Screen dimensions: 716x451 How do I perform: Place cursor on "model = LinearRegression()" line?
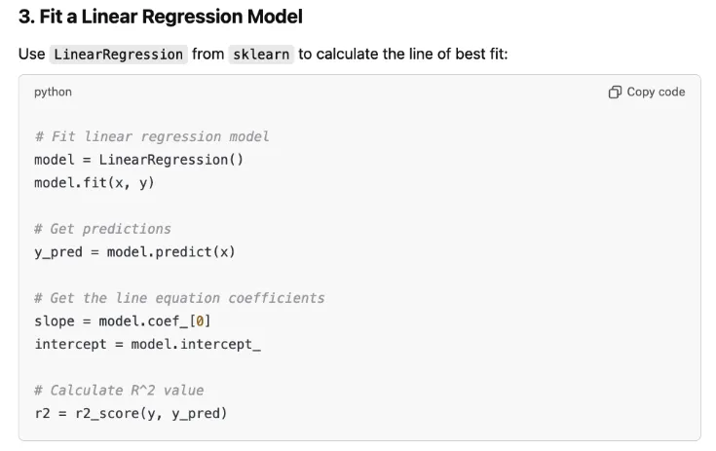click(x=138, y=159)
